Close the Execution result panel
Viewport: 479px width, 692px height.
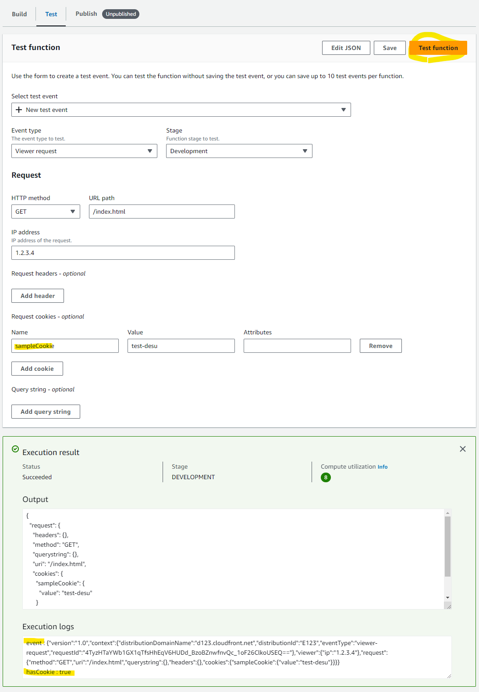(463, 449)
